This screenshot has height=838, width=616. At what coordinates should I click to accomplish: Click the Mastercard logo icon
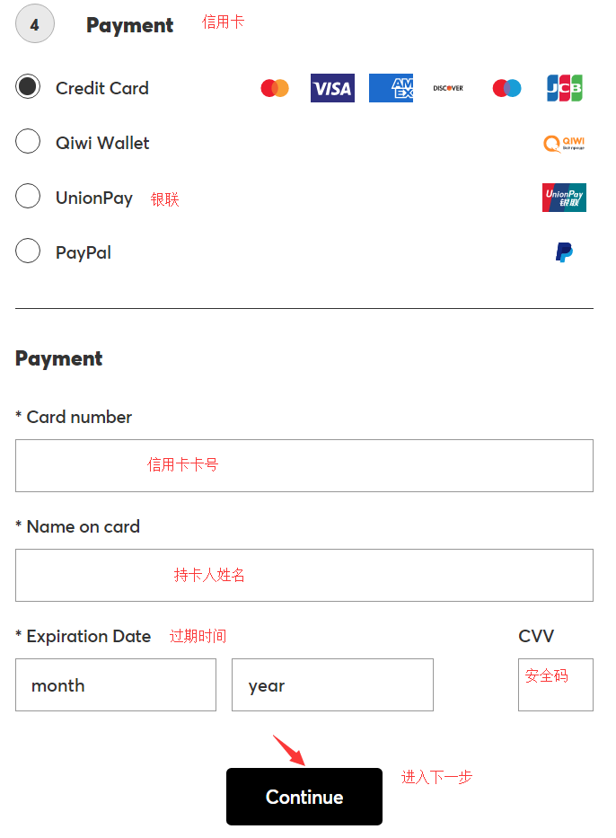[x=275, y=88]
